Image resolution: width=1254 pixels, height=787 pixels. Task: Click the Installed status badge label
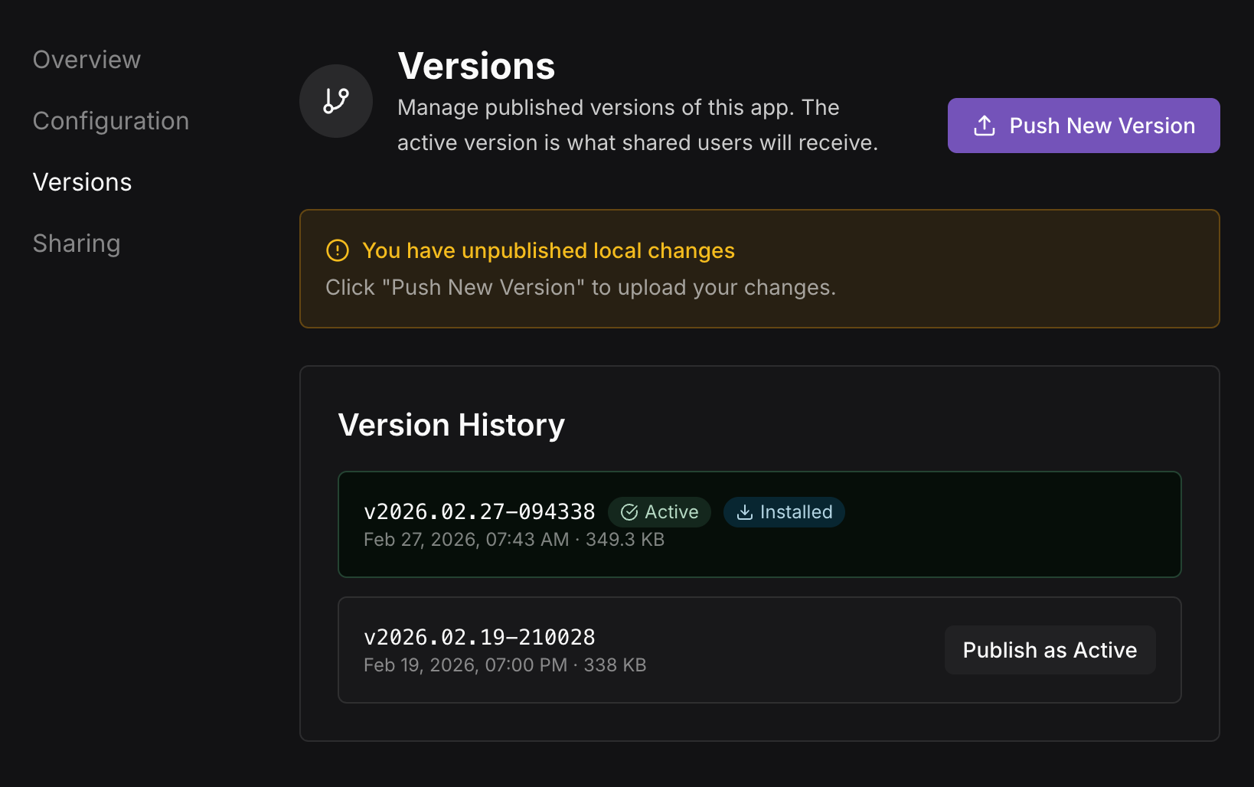pos(795,512)
